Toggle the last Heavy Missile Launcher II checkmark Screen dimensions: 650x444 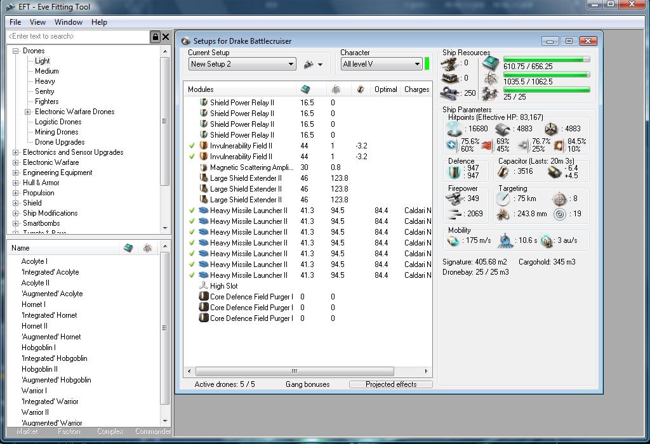point(192,275)
